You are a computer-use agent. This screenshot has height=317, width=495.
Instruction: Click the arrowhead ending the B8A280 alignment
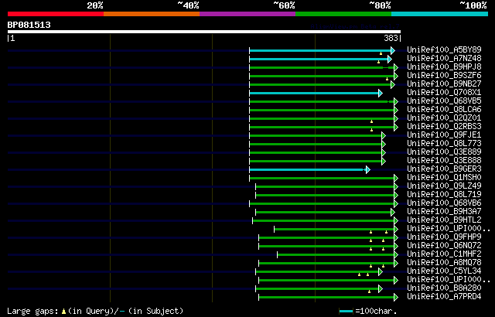click(381, 289)
